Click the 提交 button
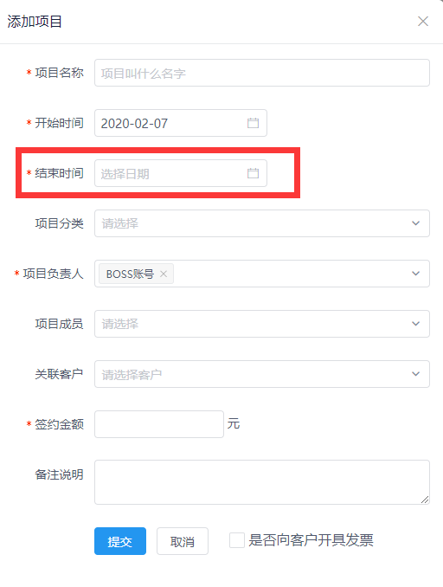 point(120,541)
